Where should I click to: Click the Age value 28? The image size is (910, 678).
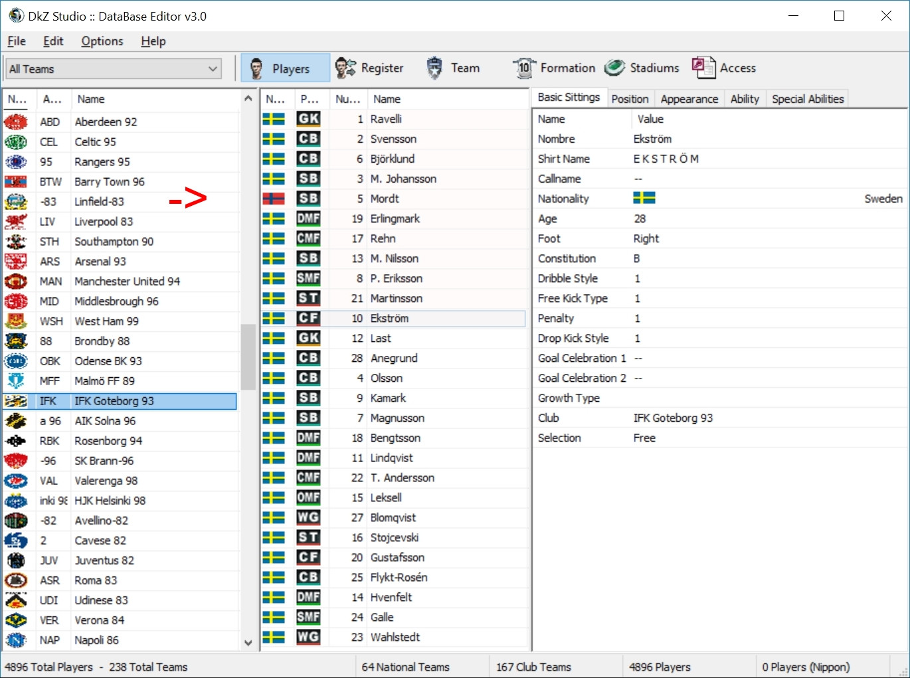click(x=640, y=218)
